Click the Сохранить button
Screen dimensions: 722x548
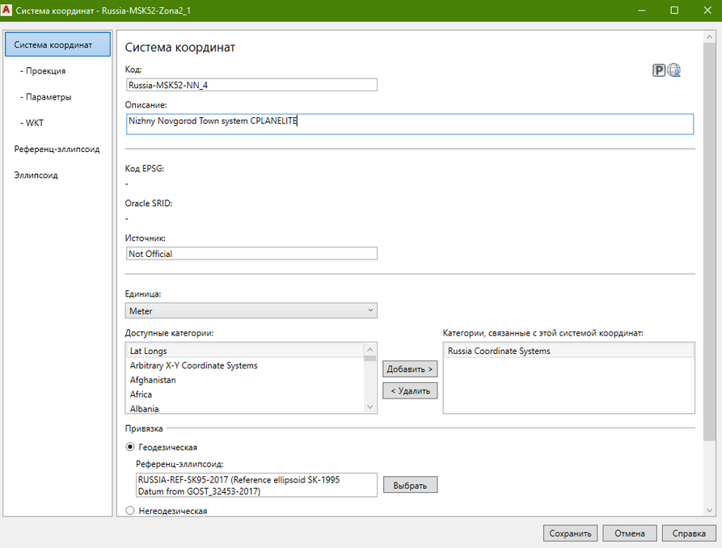click(572, 533)
